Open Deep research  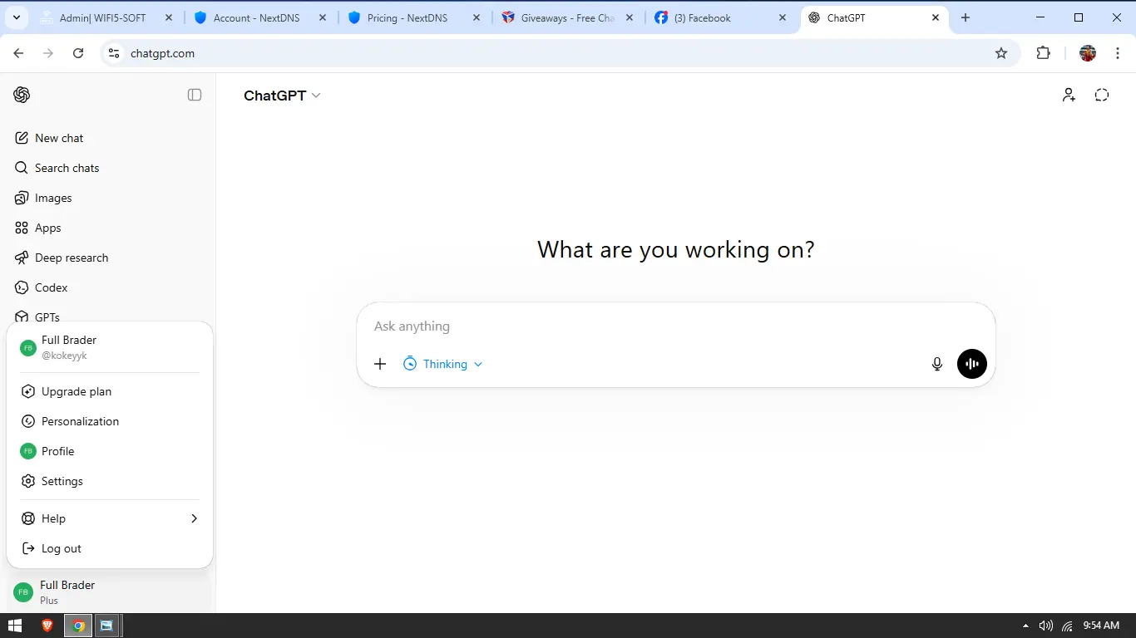108,258
